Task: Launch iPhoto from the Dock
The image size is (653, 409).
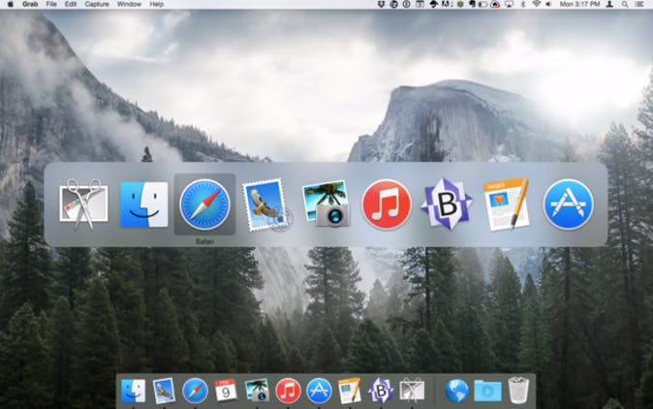Action: [257, 391]
